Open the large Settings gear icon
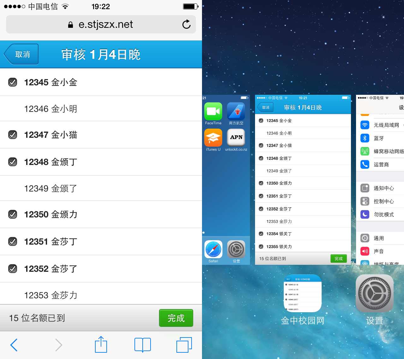The width and height of the screenshot is (404, 359). tap(374, 293)
